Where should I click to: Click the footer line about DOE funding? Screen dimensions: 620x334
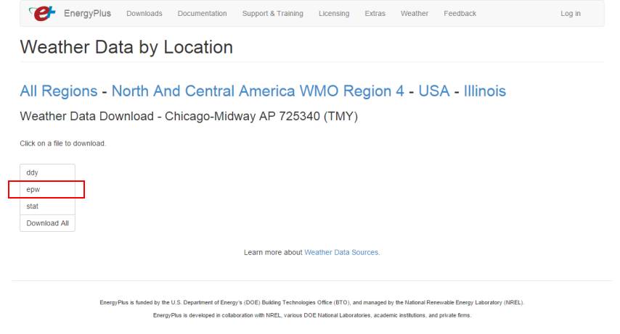[x=311, y=302]
